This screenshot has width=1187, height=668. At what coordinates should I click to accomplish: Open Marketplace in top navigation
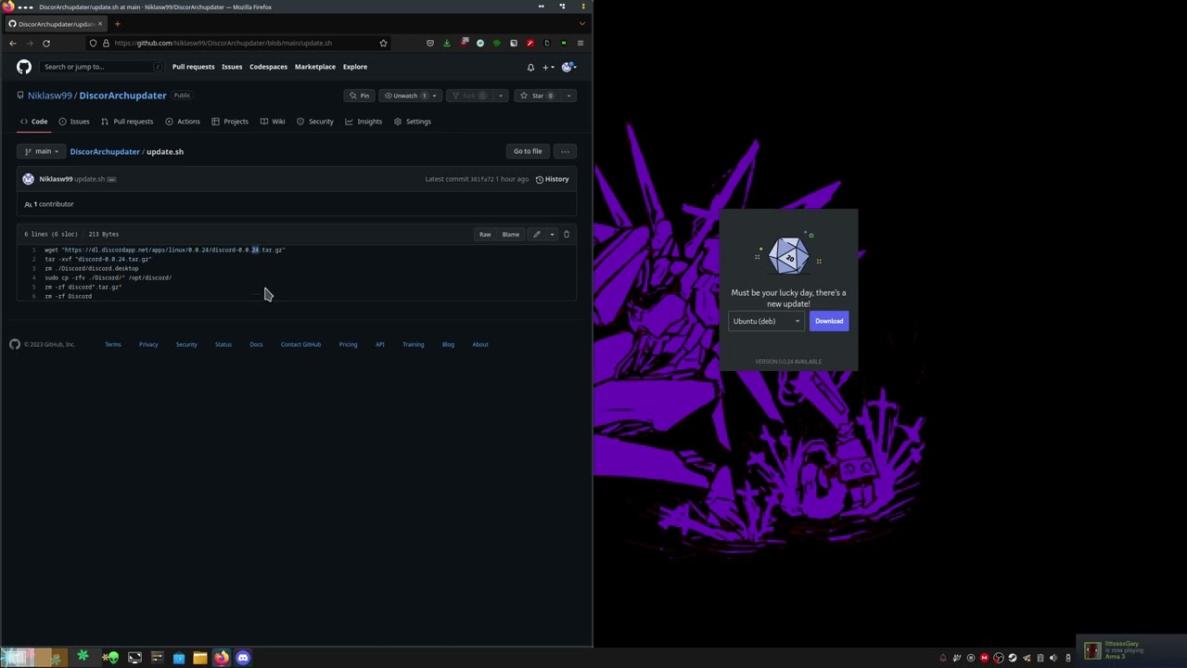tap(315, 67)
